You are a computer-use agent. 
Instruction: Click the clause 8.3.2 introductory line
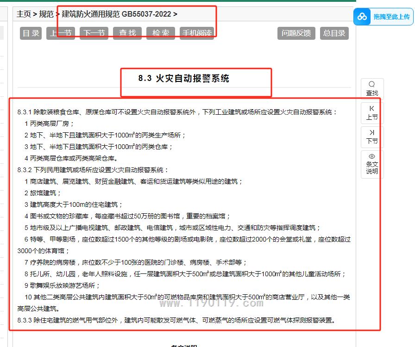point(93,170)
